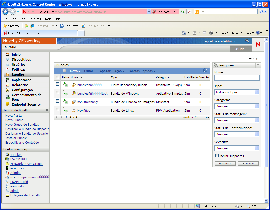
Task: Click the status icon of Kickstartññççç row
Action: 65,101
